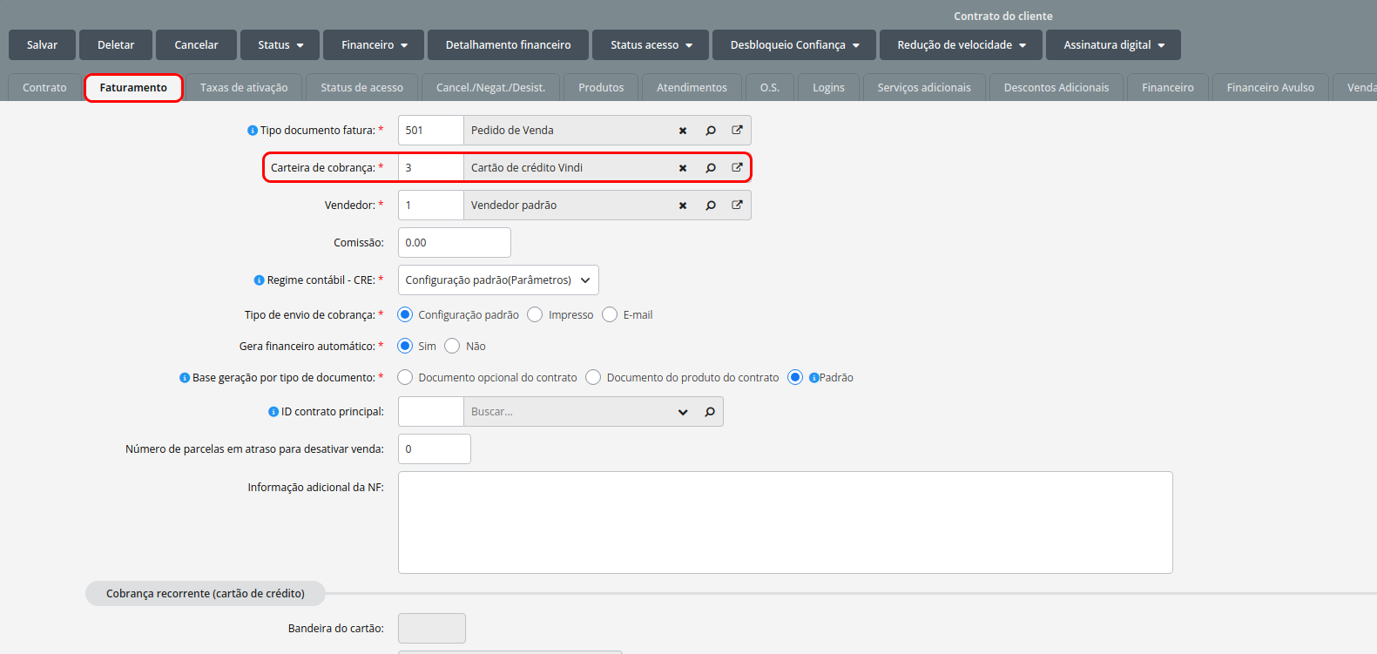Image resolution: width=1377 pixels, height=654 pixels.
Task: Open the Taxas de ativação tab
Action: [x=244, y=88]
